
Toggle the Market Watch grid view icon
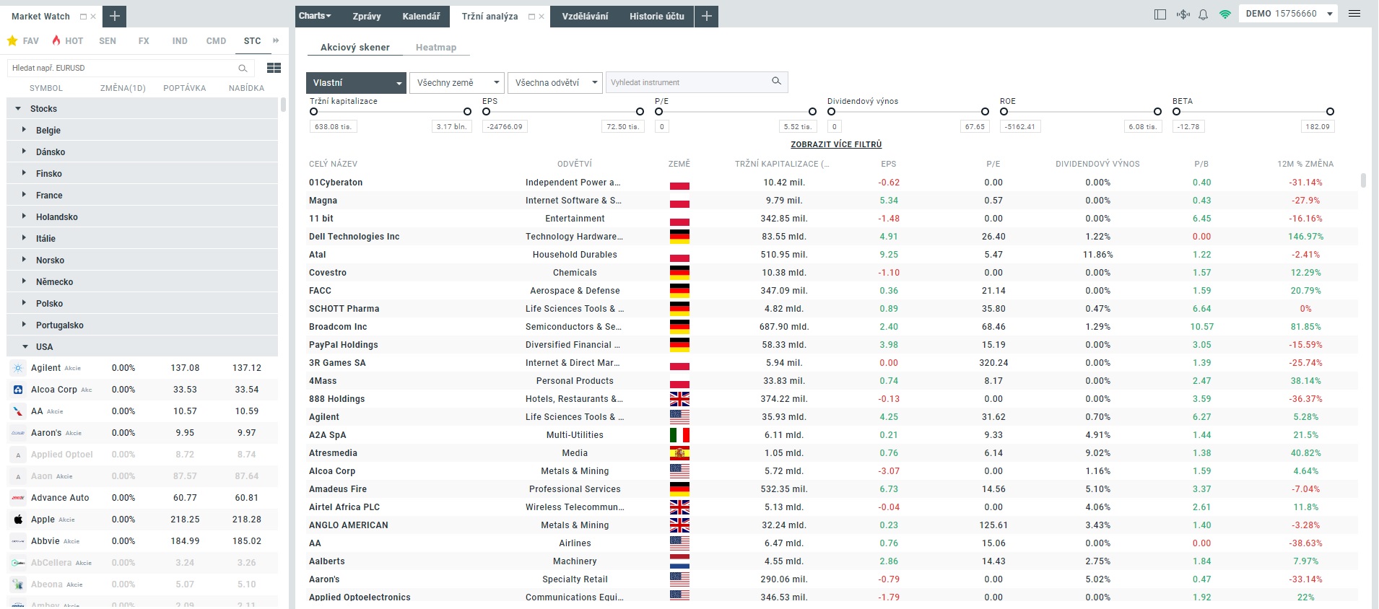point(274,68)
